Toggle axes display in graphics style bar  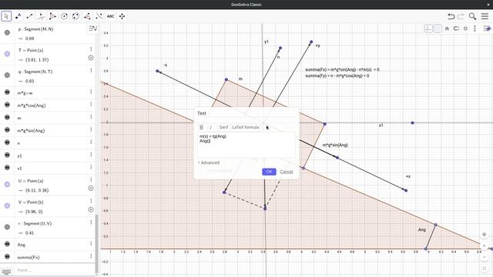[x=428, y=28]
